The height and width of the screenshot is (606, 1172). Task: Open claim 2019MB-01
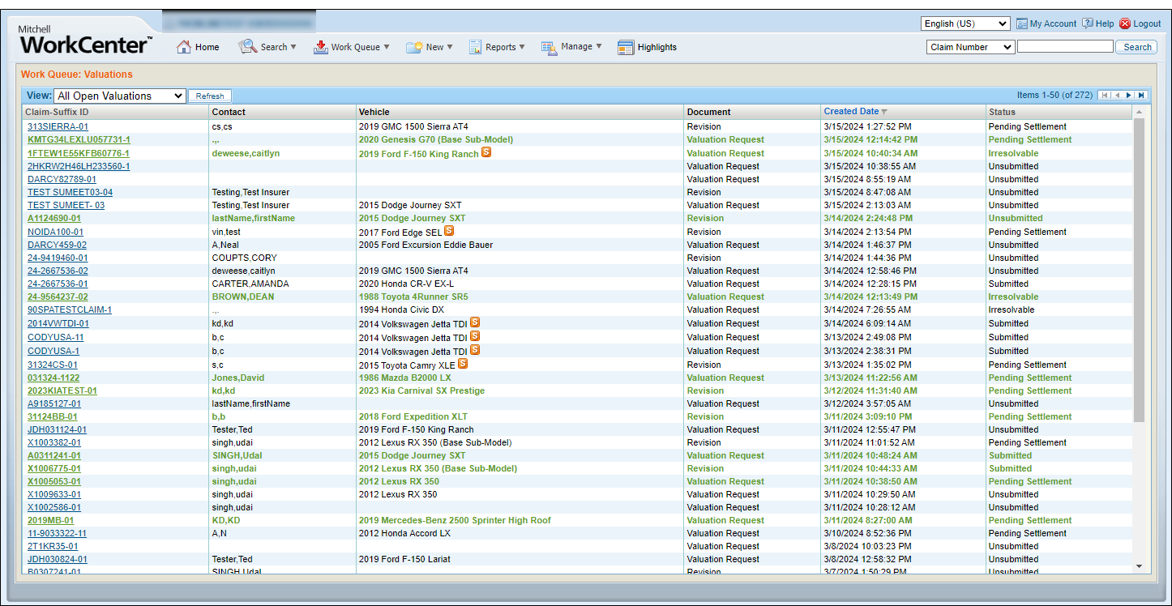pos(50,520)
